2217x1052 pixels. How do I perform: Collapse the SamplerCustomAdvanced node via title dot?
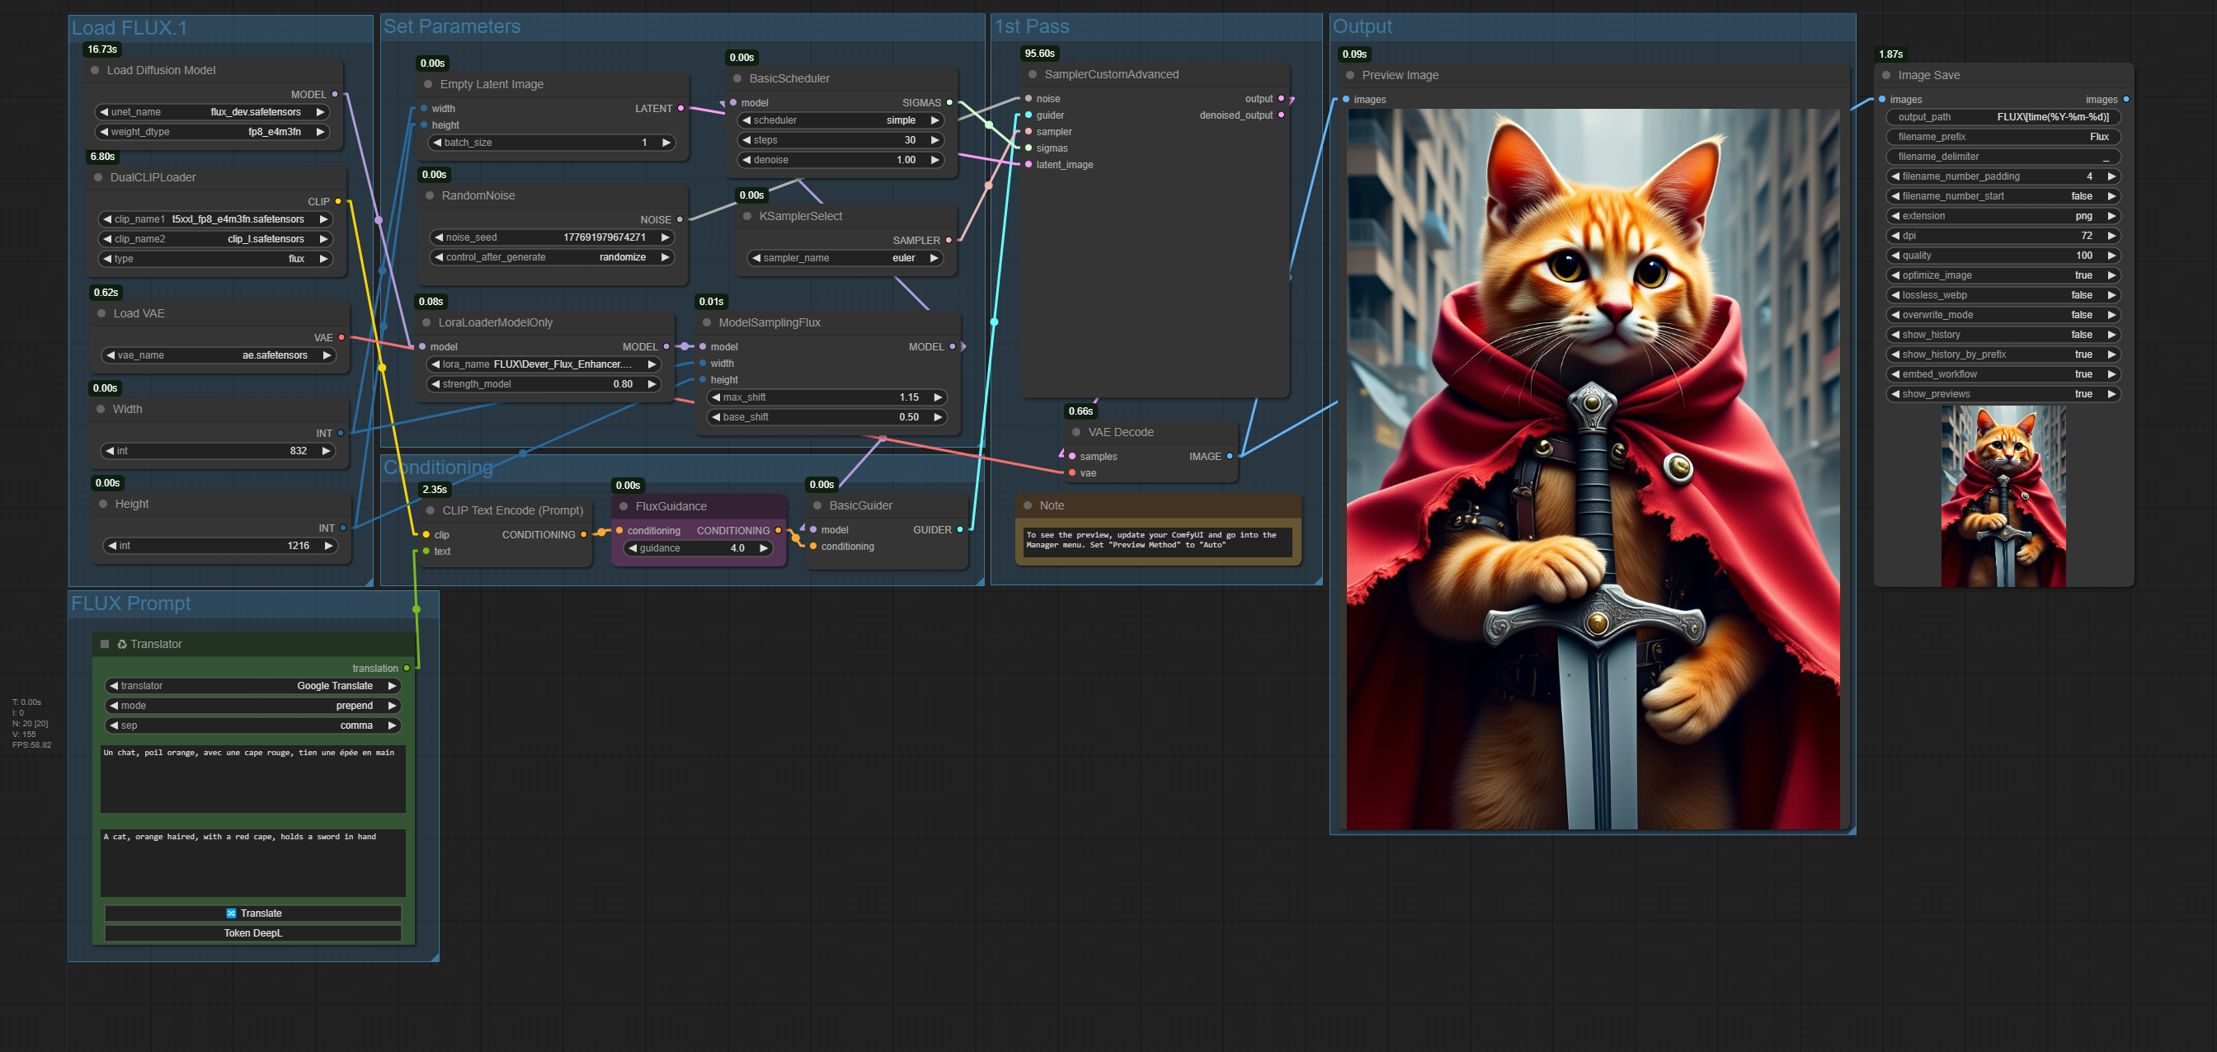click(x=1032, y=75)
